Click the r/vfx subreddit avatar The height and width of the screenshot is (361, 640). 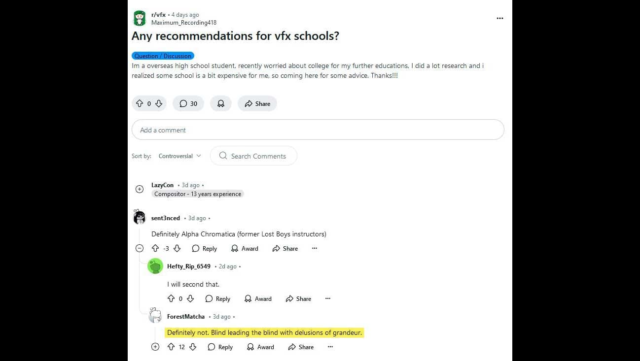140,18
